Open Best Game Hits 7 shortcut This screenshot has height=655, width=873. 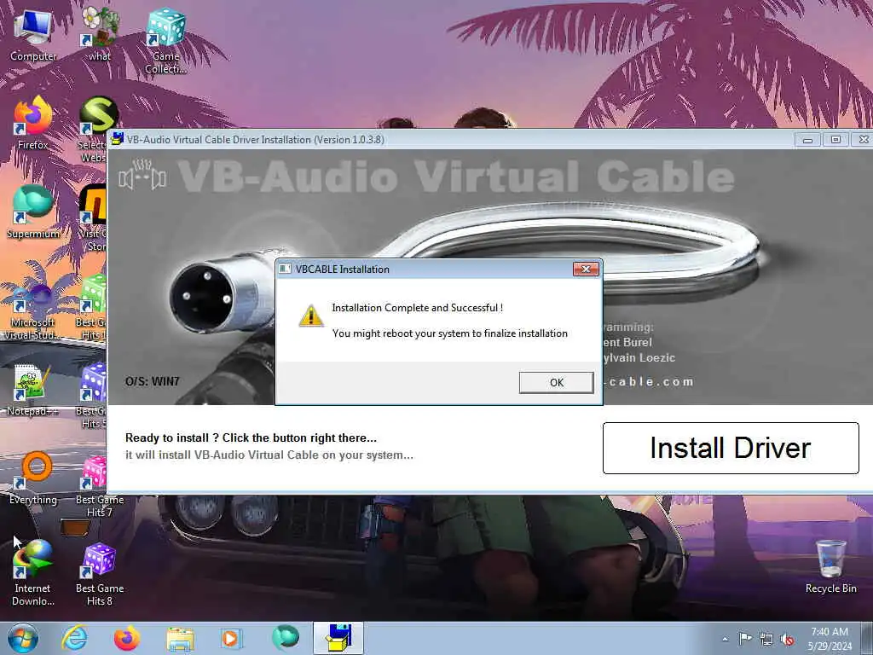[100, 484]
